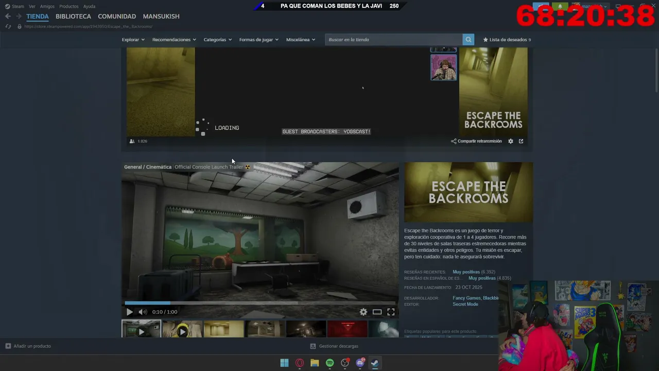Enter fullscreen for the trailer
This screenshot has height=371, width=659.
click(391, 312)
